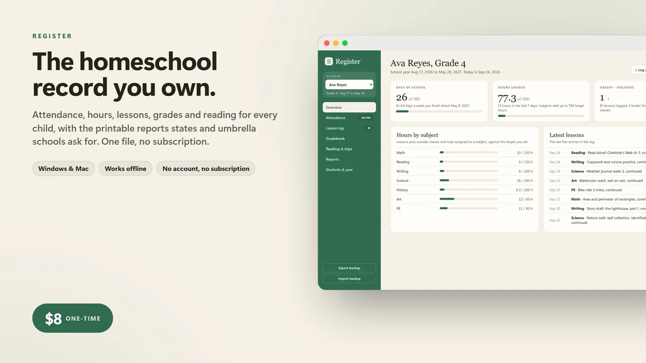Open Reports in the sidebar
The image size is (646, 363).
[x=349, y=159]
